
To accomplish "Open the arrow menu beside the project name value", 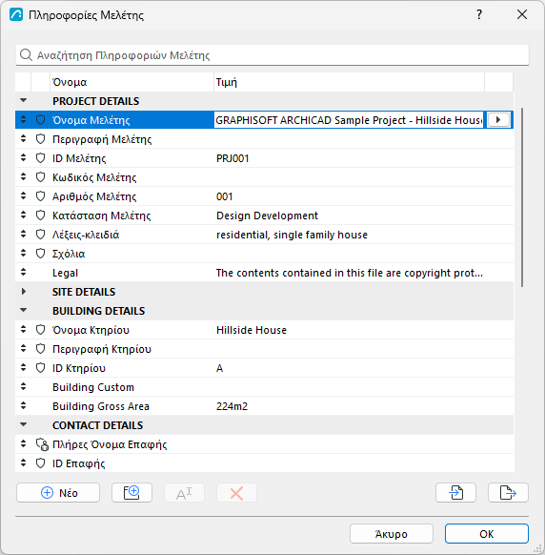I will (498, 119).
